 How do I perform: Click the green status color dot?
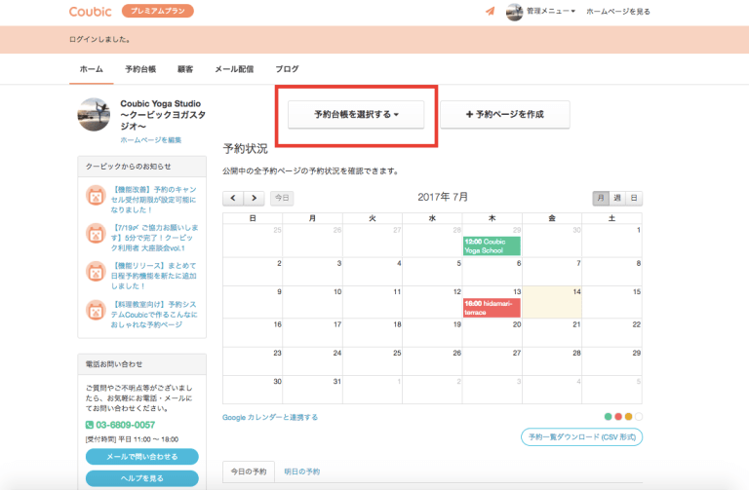click(609, 417)
